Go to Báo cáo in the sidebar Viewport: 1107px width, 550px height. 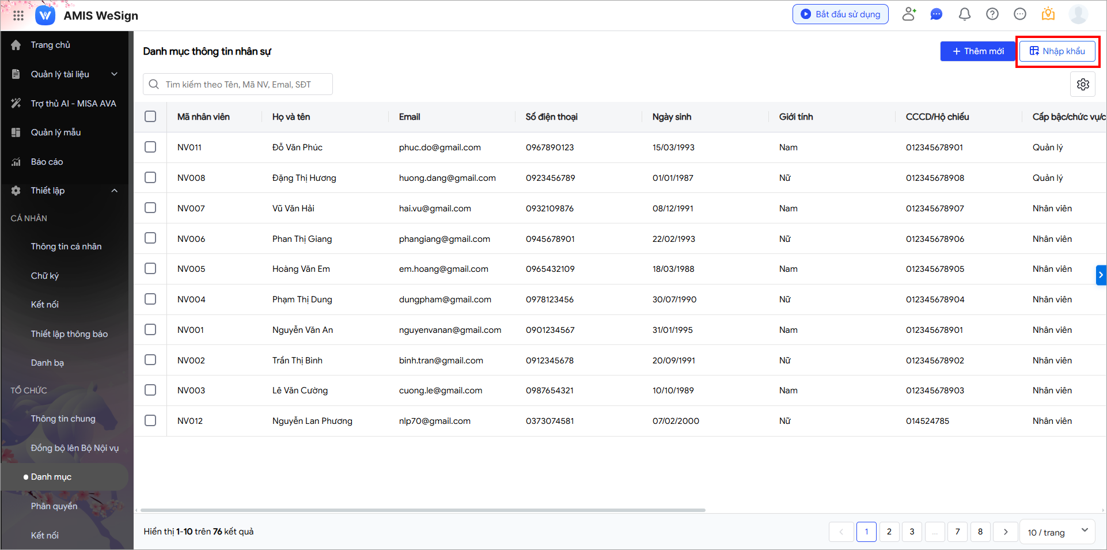coord(47,162)
